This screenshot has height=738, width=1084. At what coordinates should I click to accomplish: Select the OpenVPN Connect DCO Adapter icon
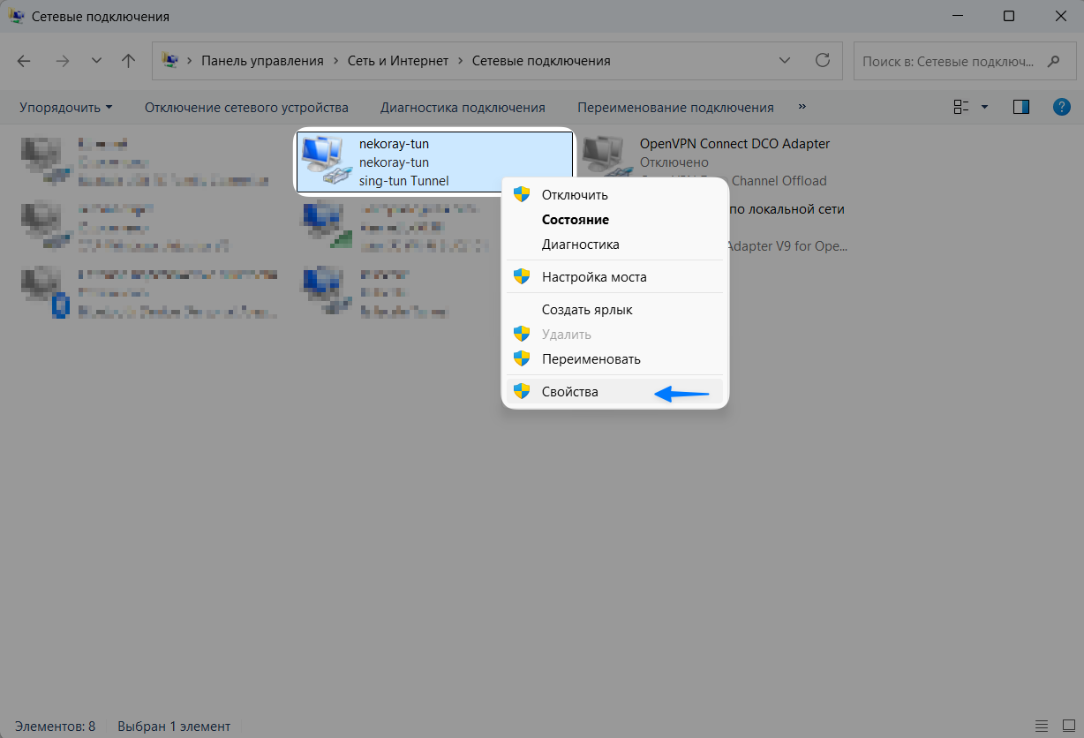point(606,159)
